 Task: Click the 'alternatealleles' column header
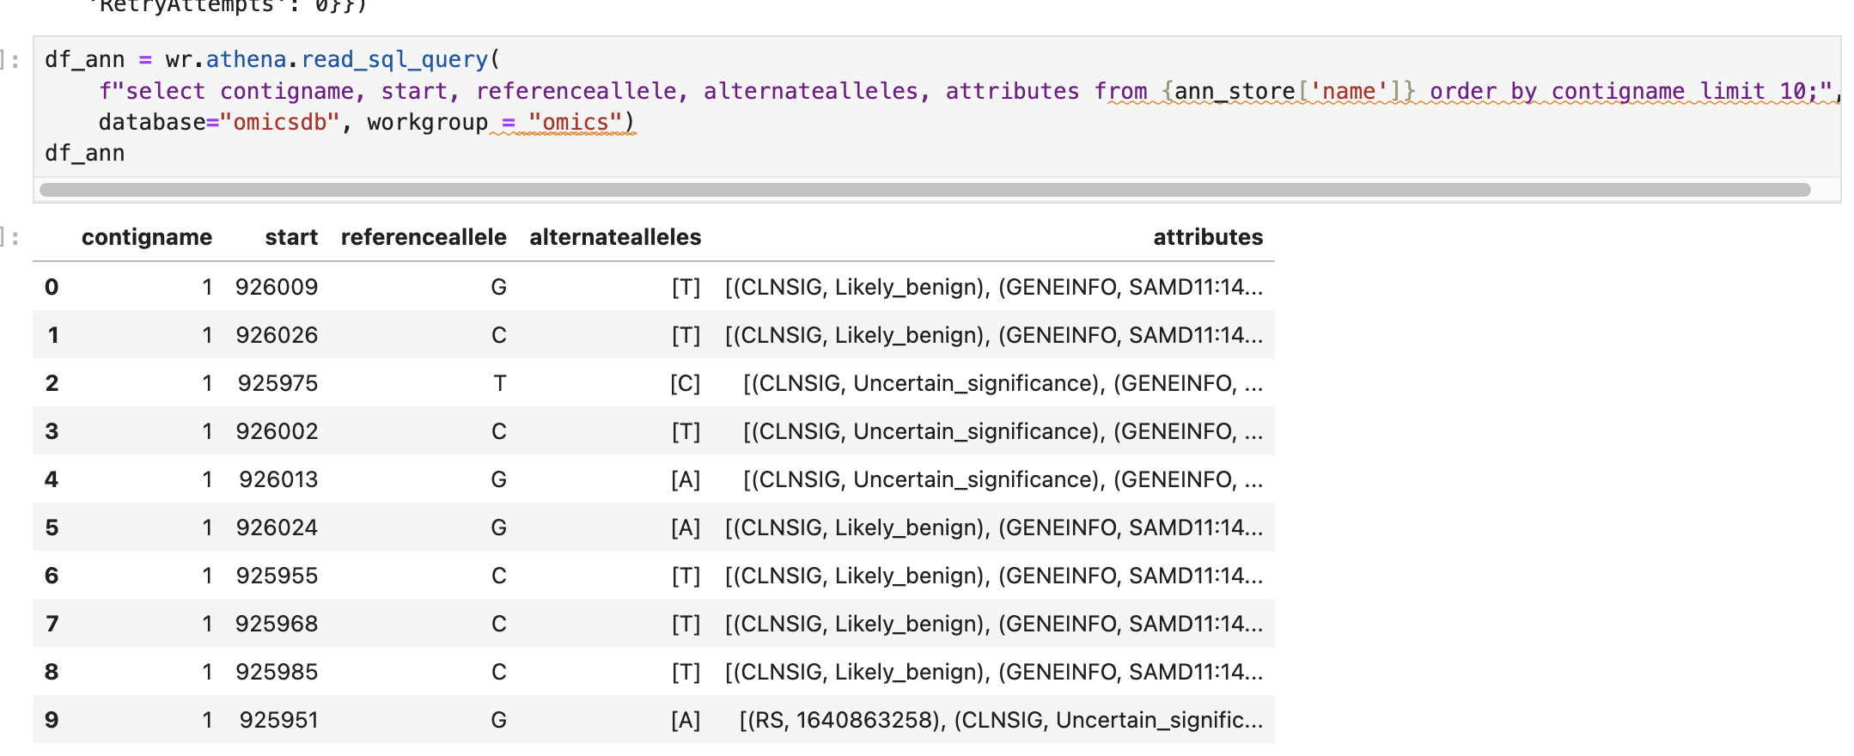pos(615,237)
